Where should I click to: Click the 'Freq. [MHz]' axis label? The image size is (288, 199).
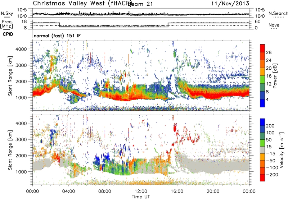(6, 24)
